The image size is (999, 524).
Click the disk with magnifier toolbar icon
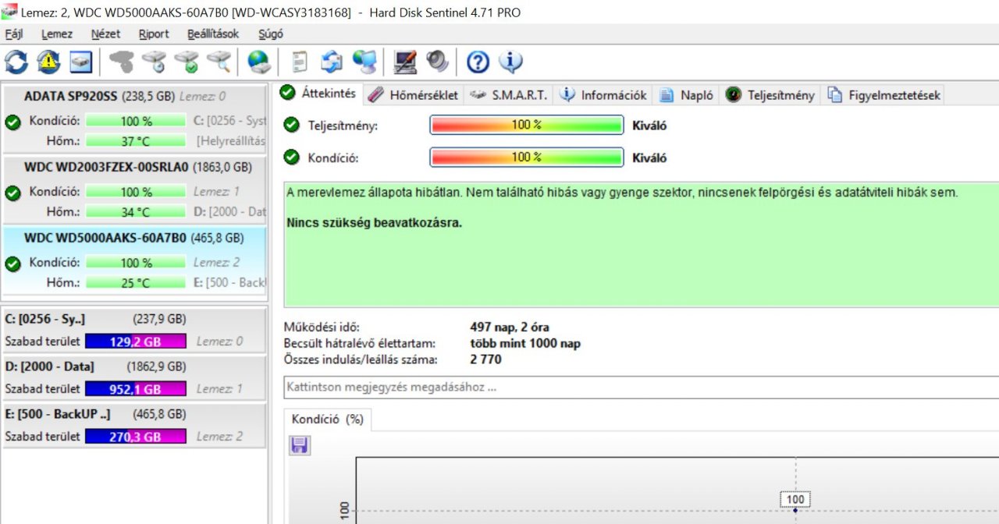(x=219, y=62)
